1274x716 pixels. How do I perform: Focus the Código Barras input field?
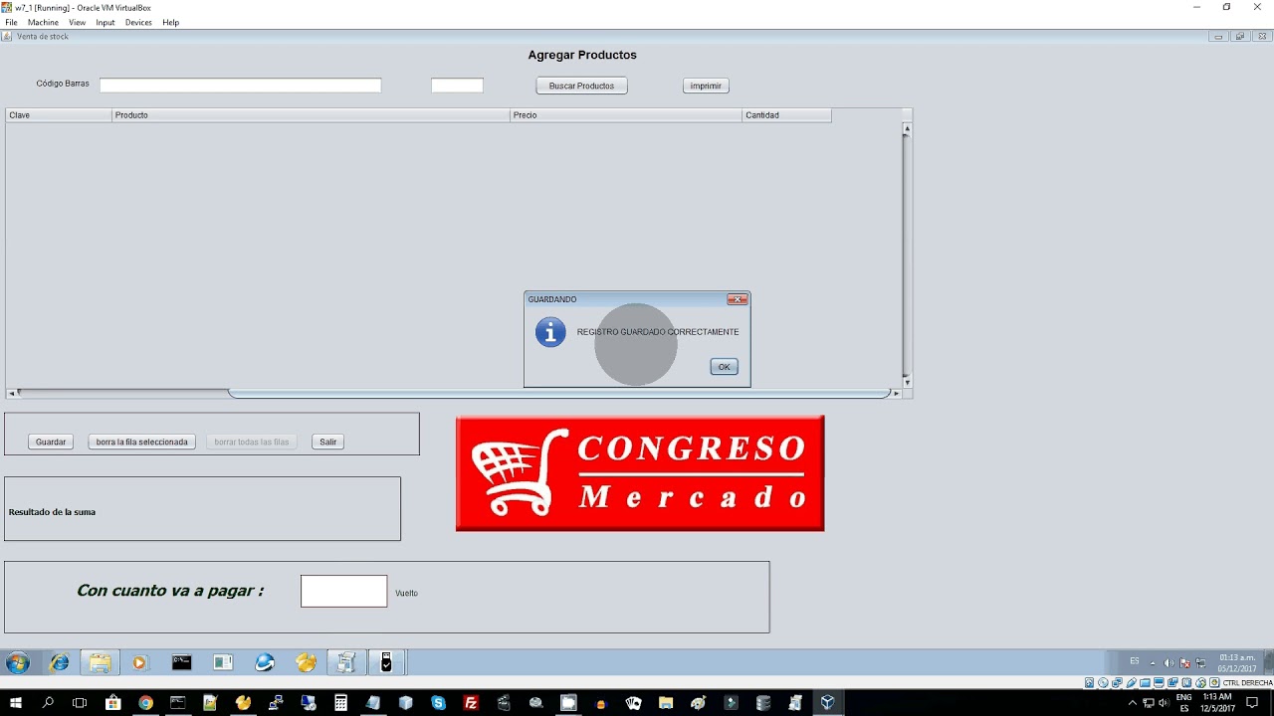(x=240, y=86)
